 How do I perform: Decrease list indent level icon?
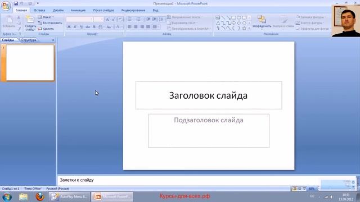tap(148, 19)
